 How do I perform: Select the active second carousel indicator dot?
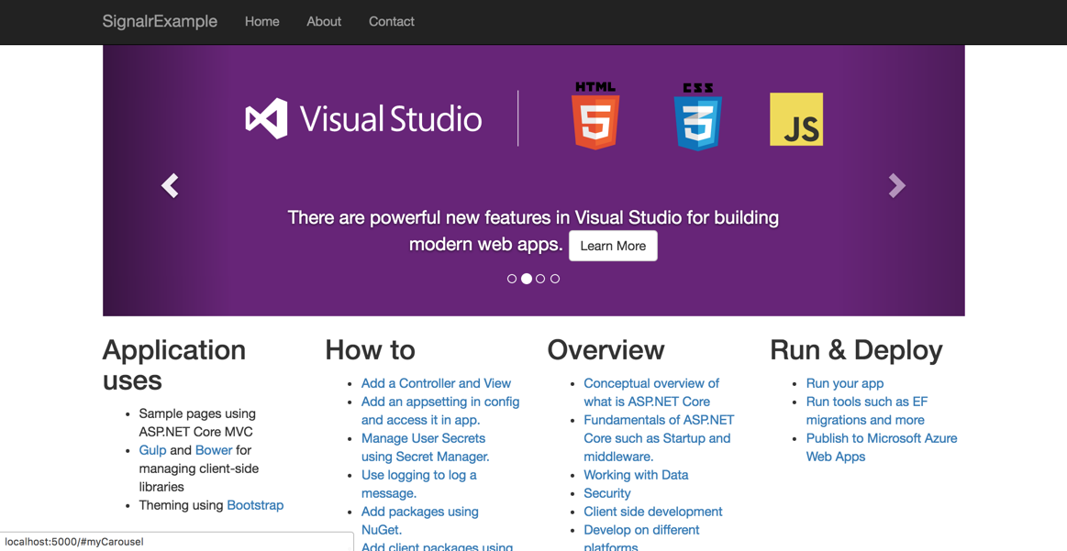pos(526,279)
